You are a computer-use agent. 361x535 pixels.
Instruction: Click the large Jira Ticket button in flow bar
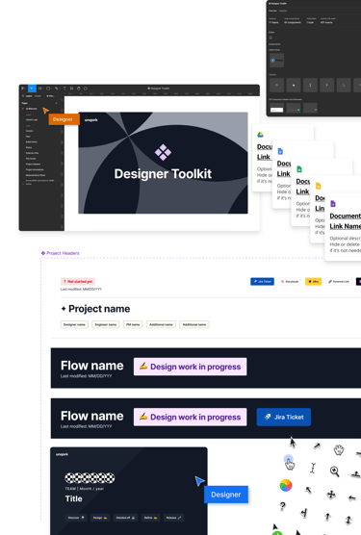point(284,417)
